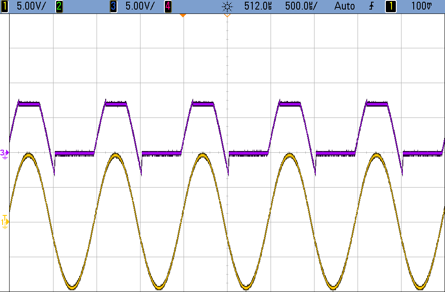The height and width of the screenshot is (292, 445).
Task: Click the yellow sine wave's first peak
Action: tap(28, 155)
